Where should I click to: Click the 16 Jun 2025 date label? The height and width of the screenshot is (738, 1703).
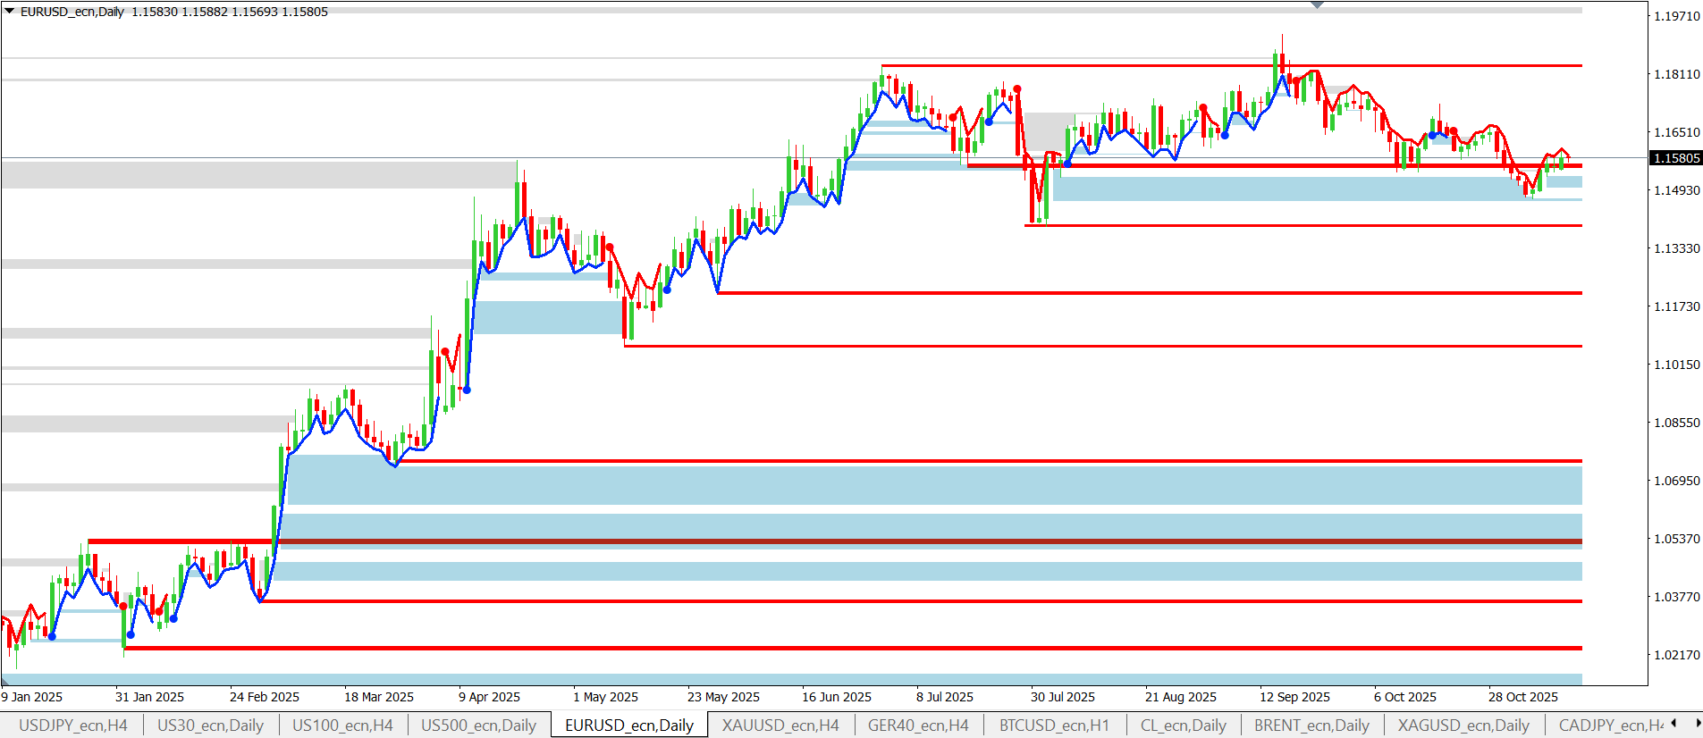(837, 697)
